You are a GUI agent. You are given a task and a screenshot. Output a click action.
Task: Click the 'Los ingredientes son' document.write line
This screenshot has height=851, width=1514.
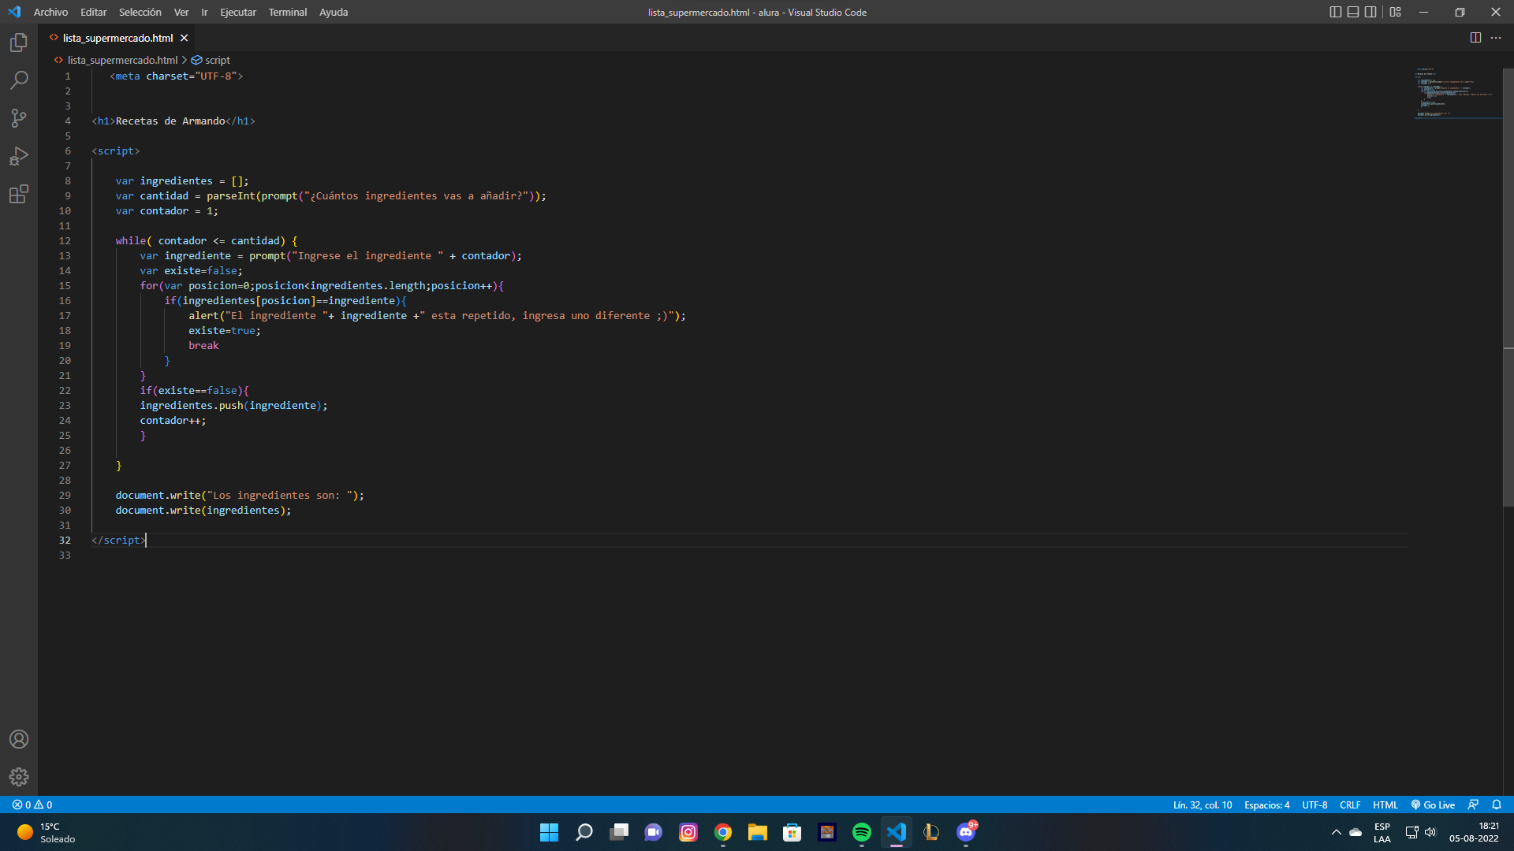(x=240, y=495)
